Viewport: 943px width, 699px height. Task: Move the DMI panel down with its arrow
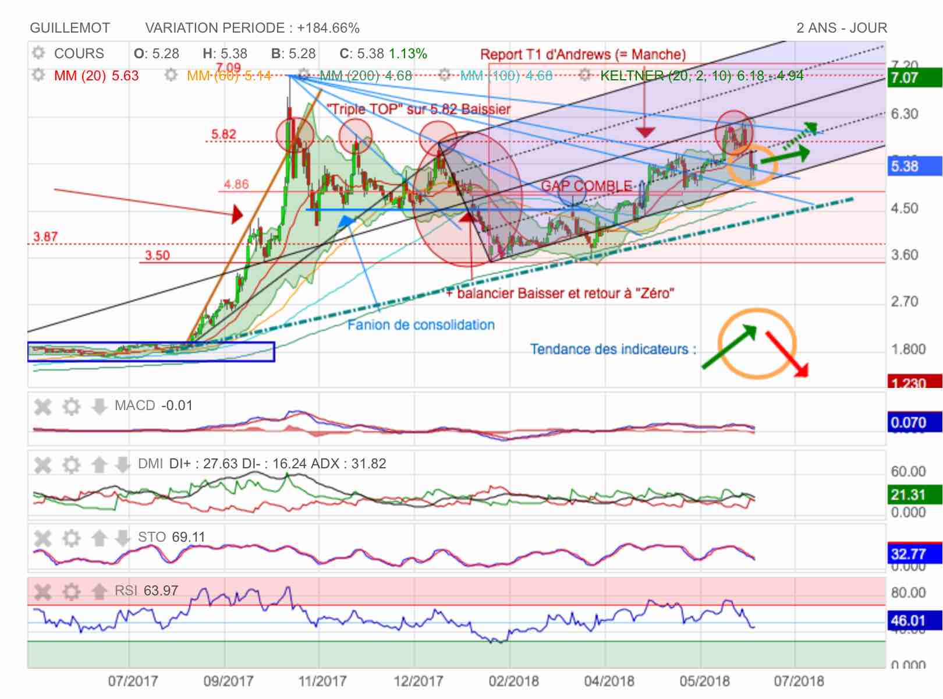click(x=122, y=464)
